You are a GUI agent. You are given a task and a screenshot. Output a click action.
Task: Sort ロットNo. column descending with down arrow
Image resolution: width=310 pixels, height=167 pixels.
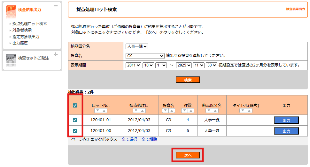point(97,111)
